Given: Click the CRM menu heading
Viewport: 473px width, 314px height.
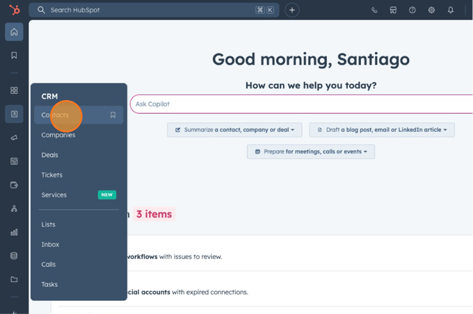Looking at the screenshot, I should [x=49, y=97].
